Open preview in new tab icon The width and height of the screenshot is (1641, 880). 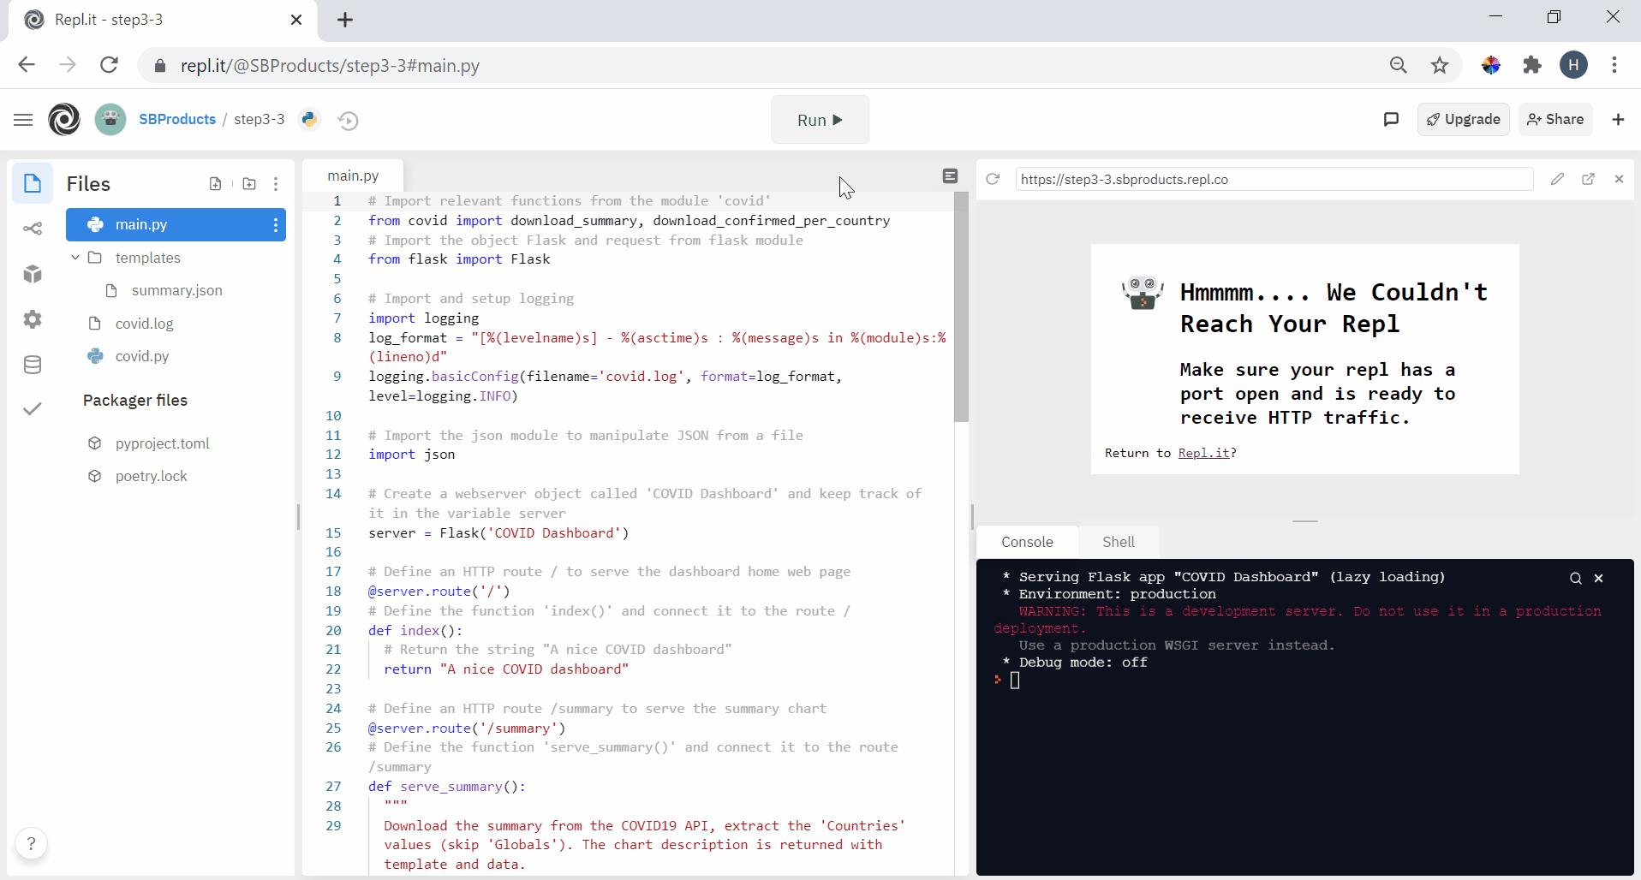coord(1588,179)
